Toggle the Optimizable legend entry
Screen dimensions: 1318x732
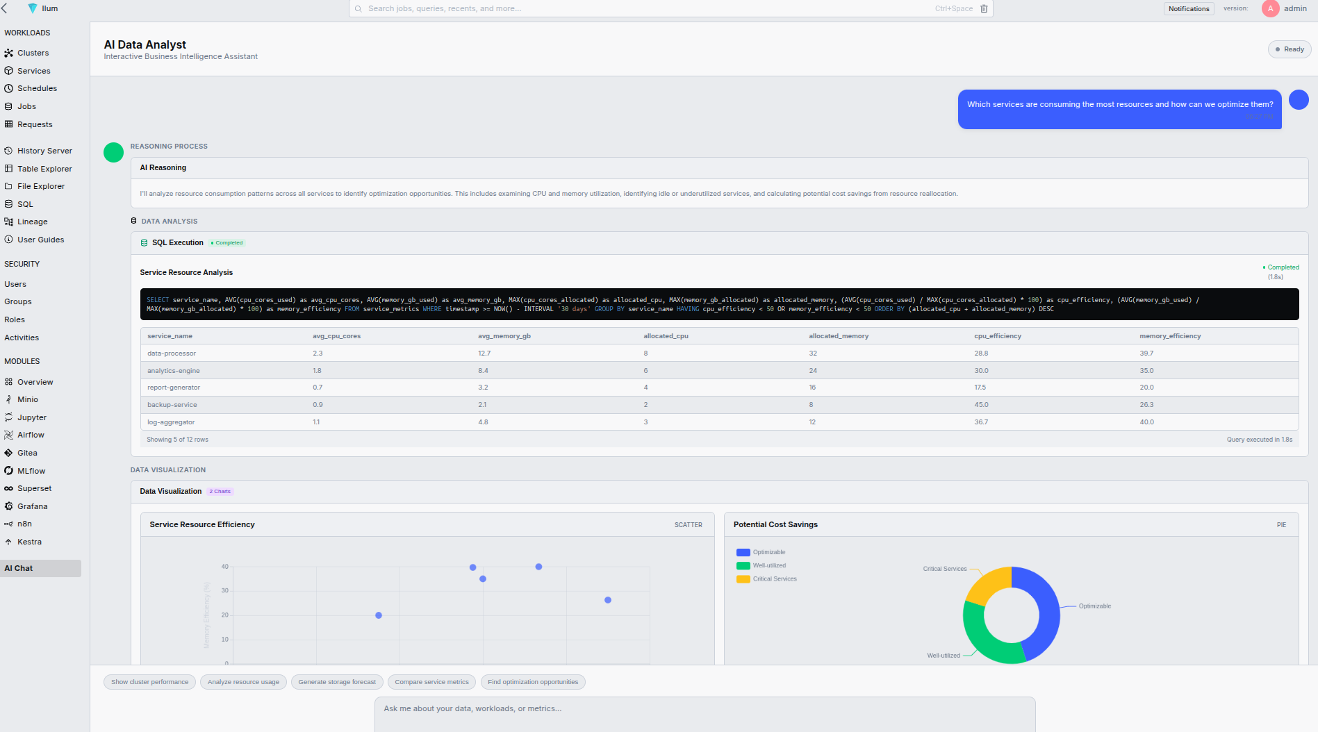769,551
